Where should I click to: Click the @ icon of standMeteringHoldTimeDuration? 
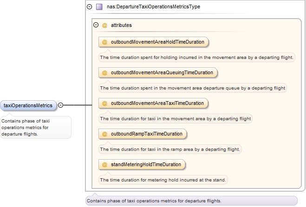104,165
